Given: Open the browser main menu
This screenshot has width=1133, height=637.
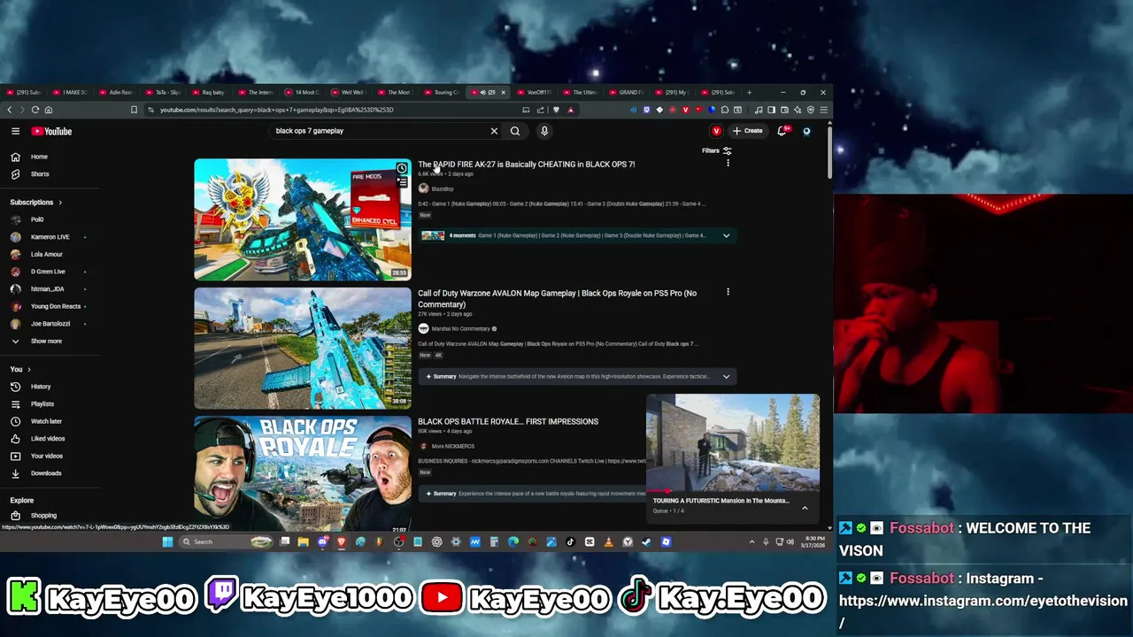Looking at the screenshot, I should click(x=823, y=110).
